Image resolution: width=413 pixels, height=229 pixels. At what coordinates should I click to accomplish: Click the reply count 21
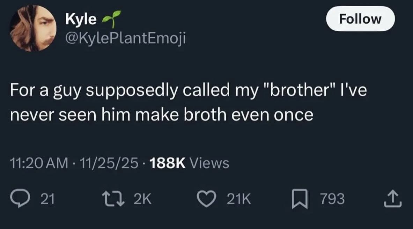[x=48, y=199]
